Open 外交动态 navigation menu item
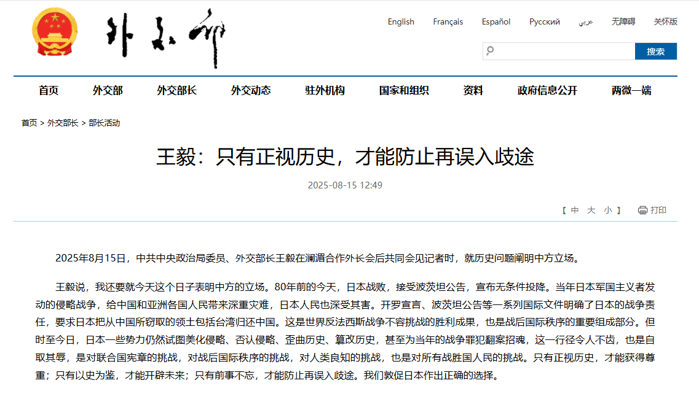The image size is (699, 410). (251, 90)
